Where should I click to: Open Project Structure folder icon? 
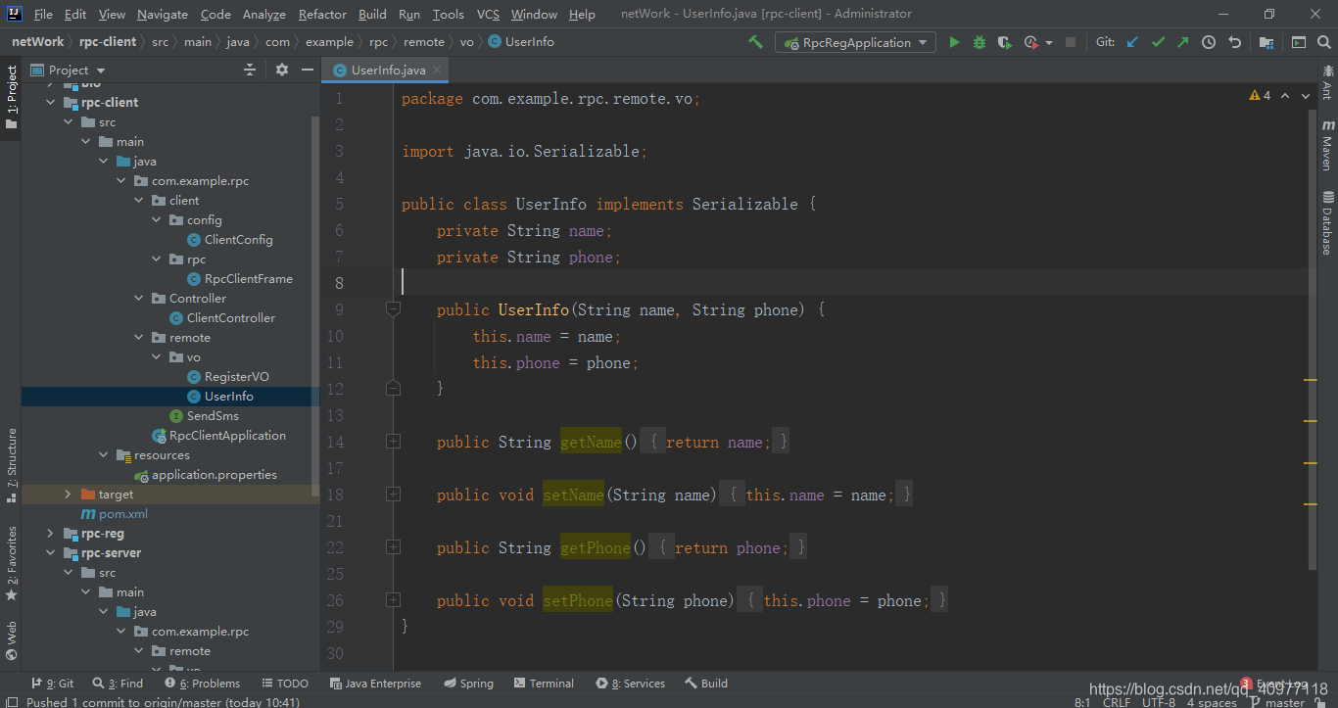point(1266,42)
